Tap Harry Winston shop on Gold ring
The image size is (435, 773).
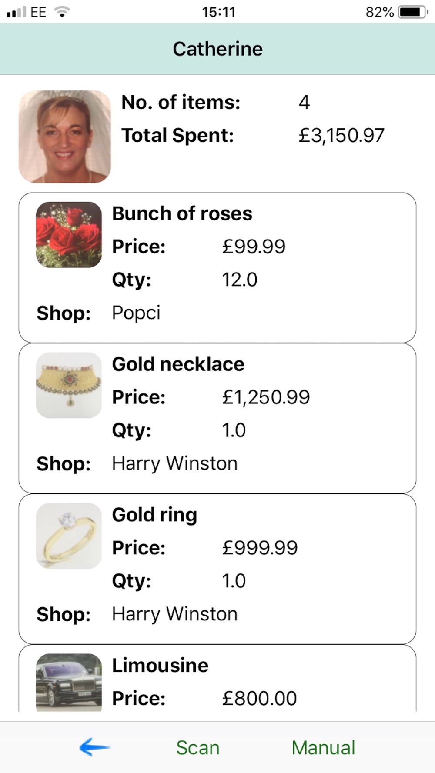[x=175, y=614]
